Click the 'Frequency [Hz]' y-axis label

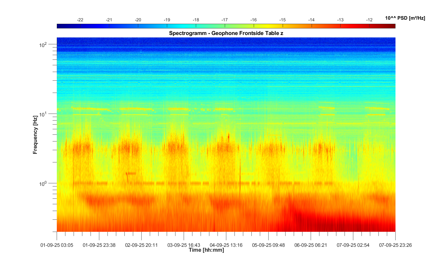(35, 135)
